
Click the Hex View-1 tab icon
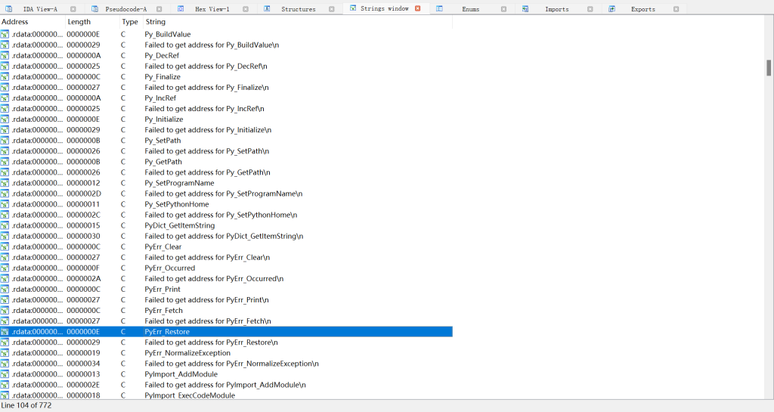[182, 9]
